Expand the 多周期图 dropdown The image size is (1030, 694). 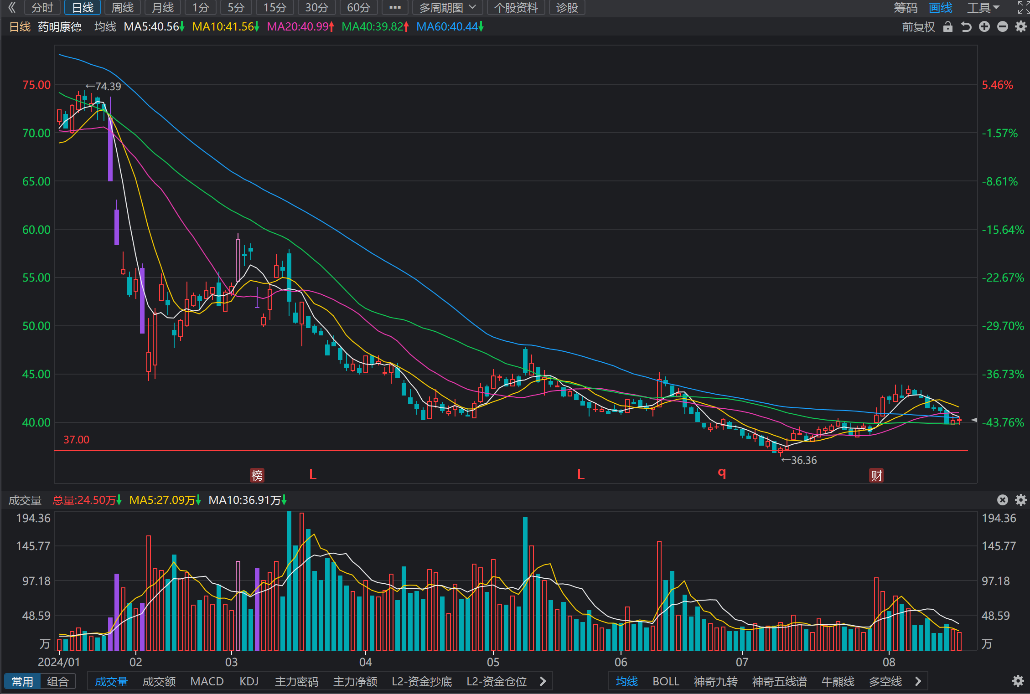pyautogui.click(x=447, y=7)
